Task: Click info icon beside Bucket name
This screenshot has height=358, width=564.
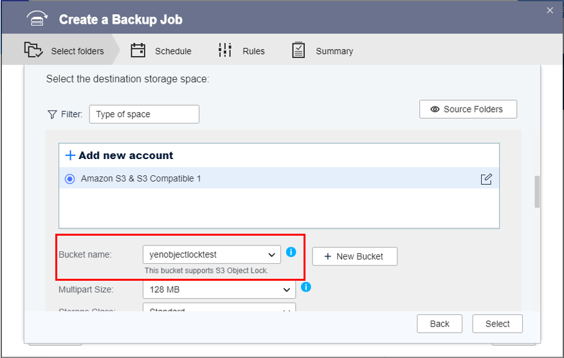Action: (291, 252)
